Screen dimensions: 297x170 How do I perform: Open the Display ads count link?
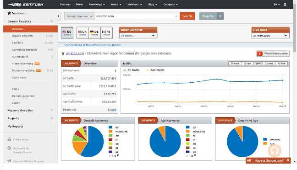click(112, 110)
